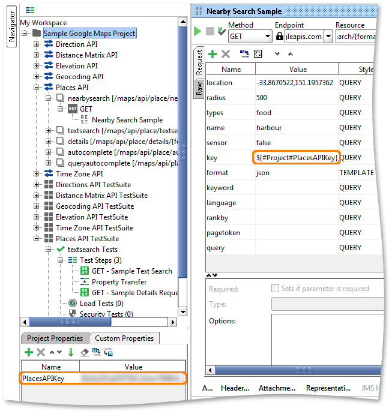Open the Attachme... tab at bottom
This screenshot has width=392, height=414.
click(x=277, y=388)
